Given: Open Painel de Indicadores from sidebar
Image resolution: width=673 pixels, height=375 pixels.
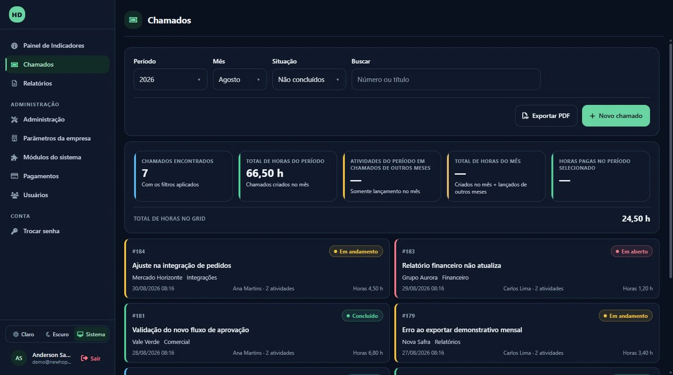Looking at the screenshot, I should pos(57,45).
